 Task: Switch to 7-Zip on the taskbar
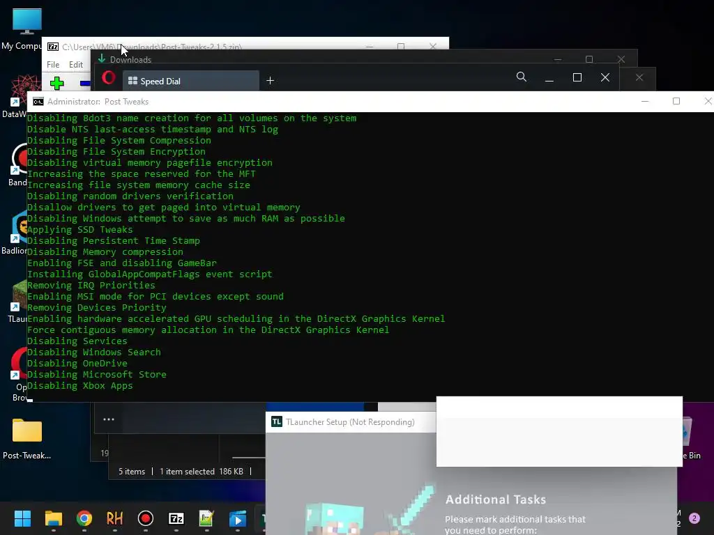(176, 518)
